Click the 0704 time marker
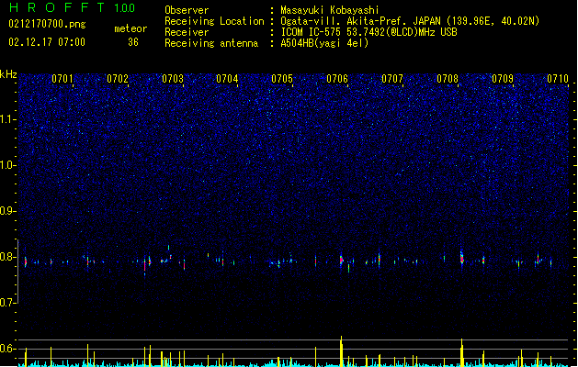 click(227, 79)
